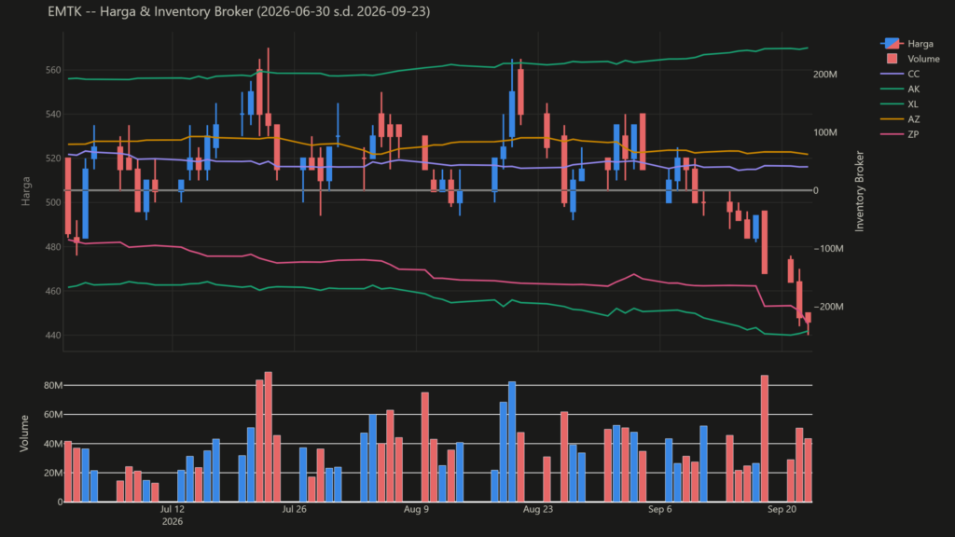Screen dimensions: 955x537
Task: Click the chart title starting with EMTK
Action: click(x=239, y=11)
